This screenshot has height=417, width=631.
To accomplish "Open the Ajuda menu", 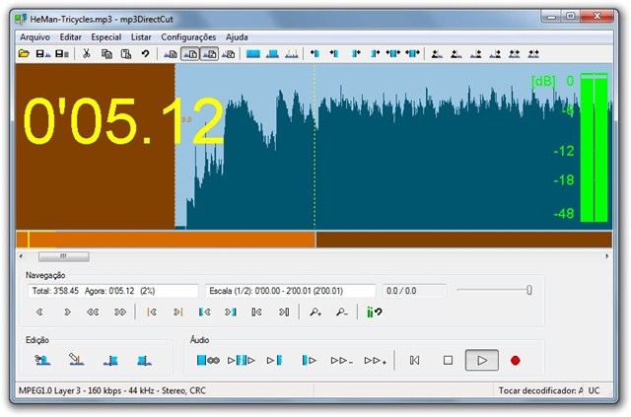I will (x=237, y=37).
